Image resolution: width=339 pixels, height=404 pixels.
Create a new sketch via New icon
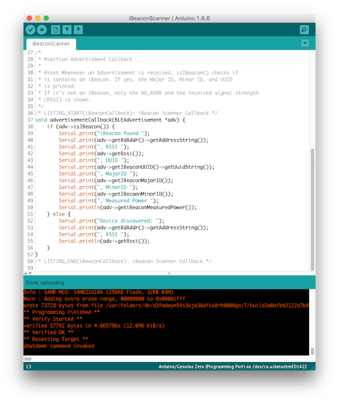pyautogui.click(x=55, y=30)
